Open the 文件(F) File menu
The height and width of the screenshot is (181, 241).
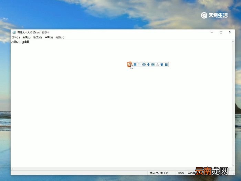[16, 37]
